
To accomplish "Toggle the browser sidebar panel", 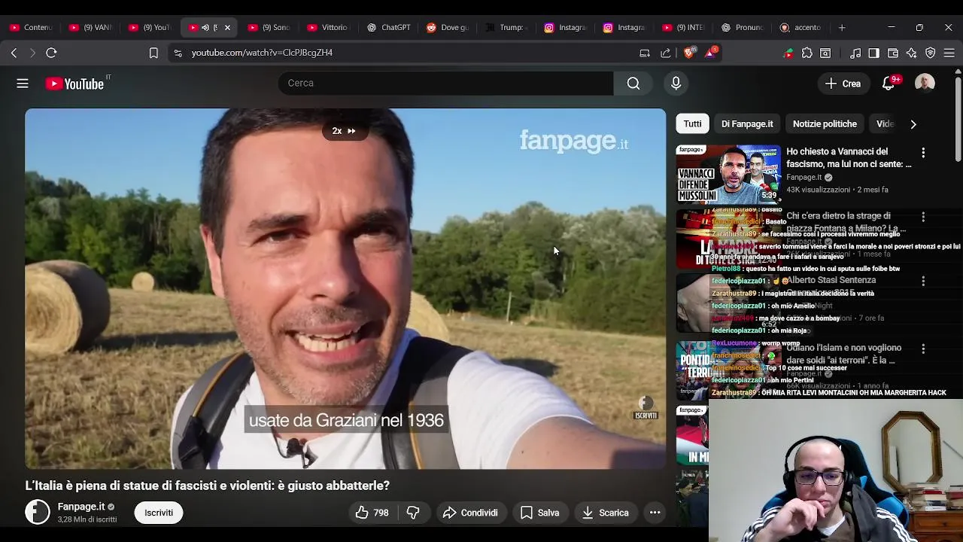I will point(873,53).
